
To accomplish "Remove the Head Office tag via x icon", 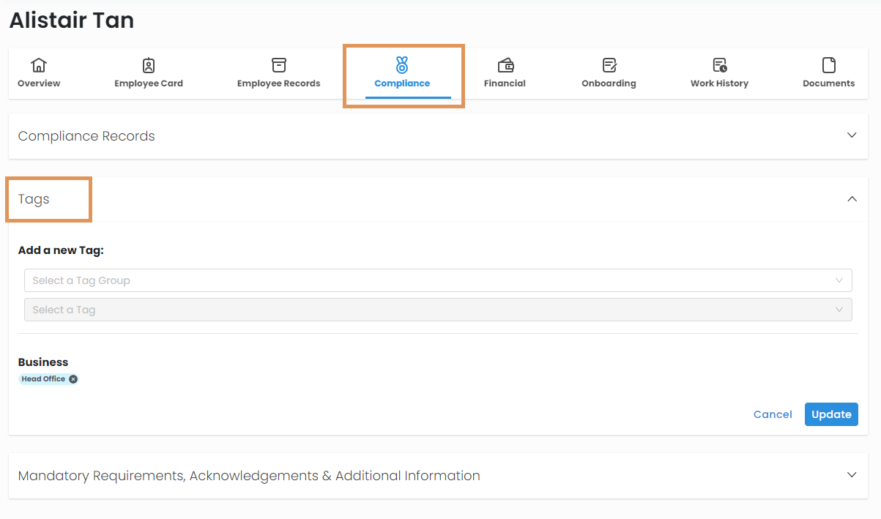I will click(73, 379).
